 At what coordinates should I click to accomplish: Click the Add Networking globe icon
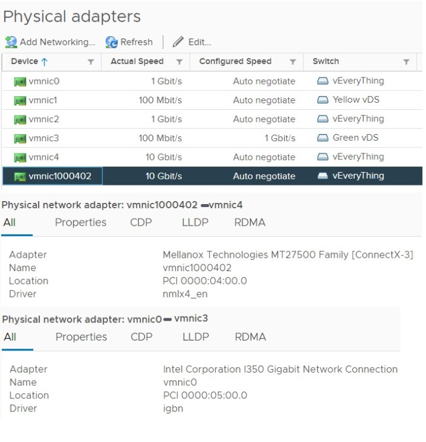tap(11, 42)
